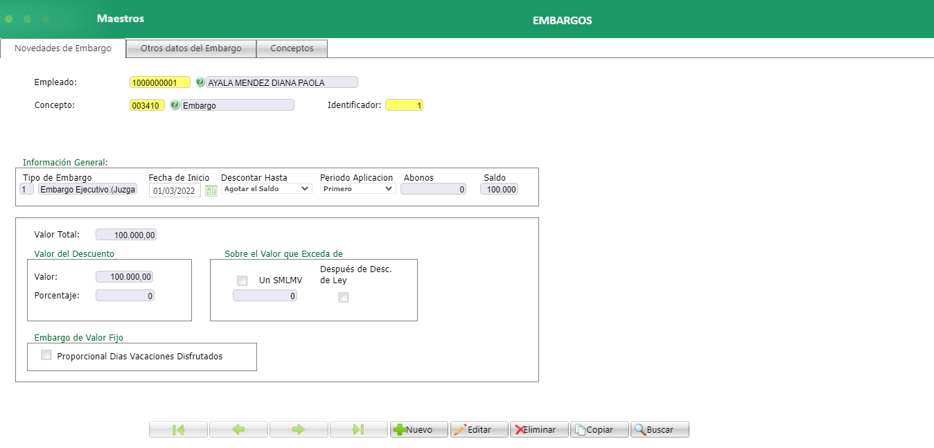Click the Valor field under Valor del Descuento
Image resolution: width=934 pixels, height=448 pixels.
(125, 277)
